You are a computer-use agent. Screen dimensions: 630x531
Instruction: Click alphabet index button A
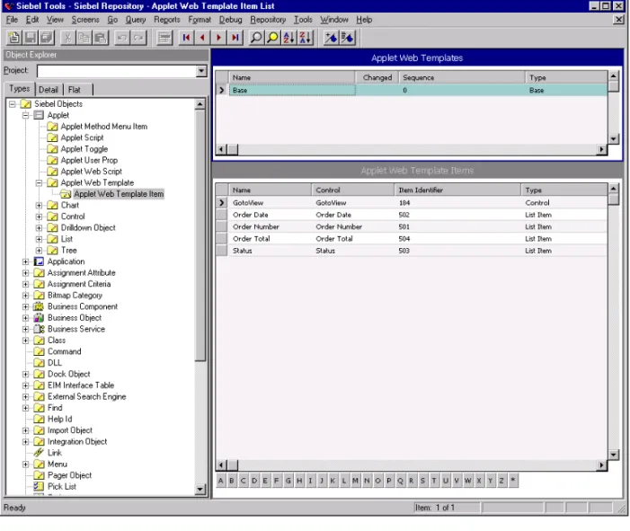tap(220, 481)
